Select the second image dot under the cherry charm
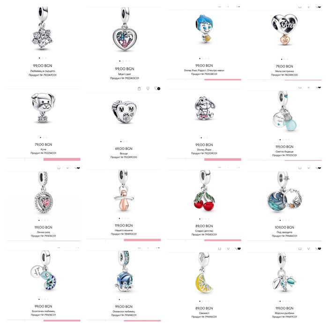Viewport: 328px width, 328px height. (203, 219)
